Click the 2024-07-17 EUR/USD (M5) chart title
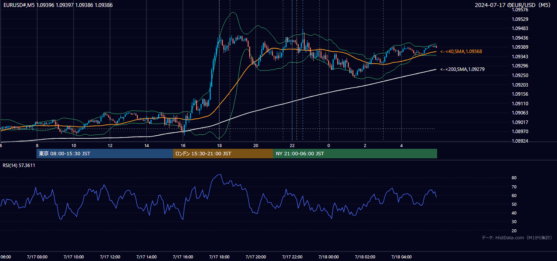This screenshot has width=557, height=261. [x=513, y=5]
